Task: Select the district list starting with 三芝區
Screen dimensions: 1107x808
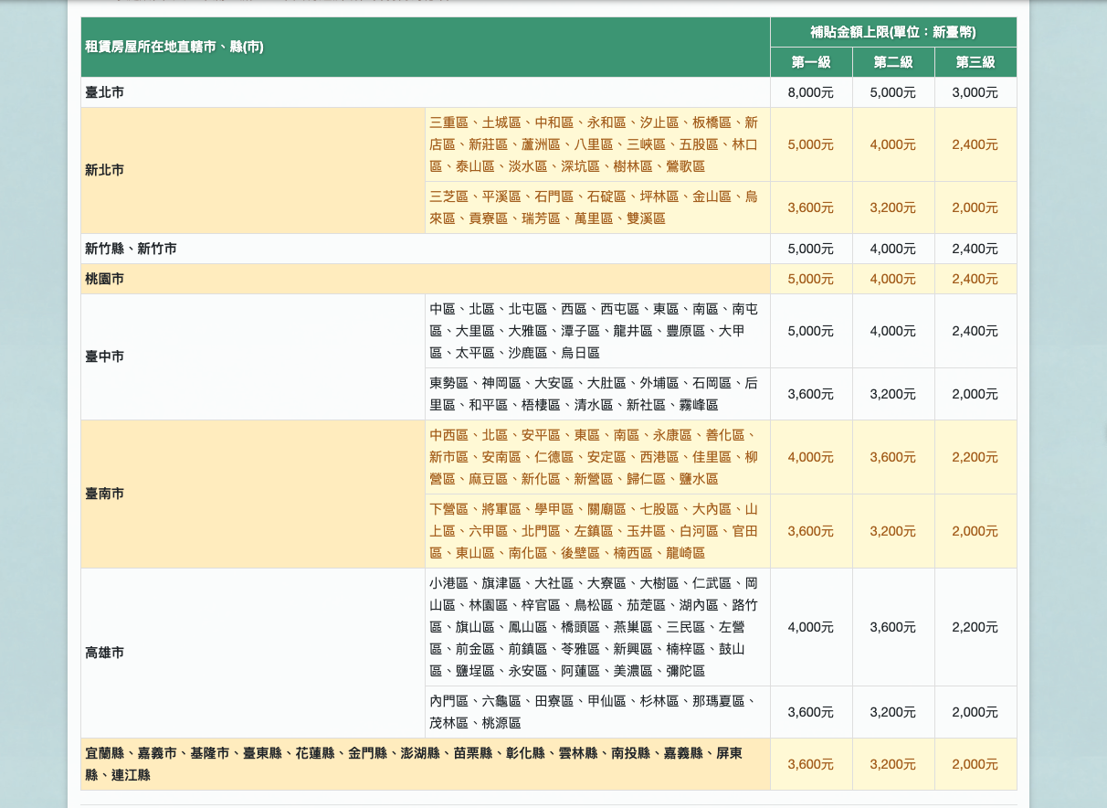Action: click(x=597, y=207)
